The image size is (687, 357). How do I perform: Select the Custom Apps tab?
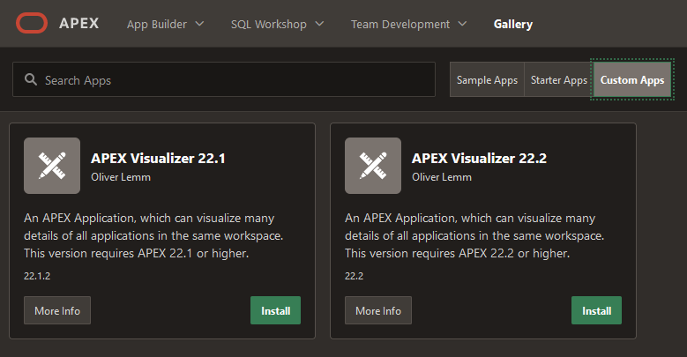click(x=631, y=79)
